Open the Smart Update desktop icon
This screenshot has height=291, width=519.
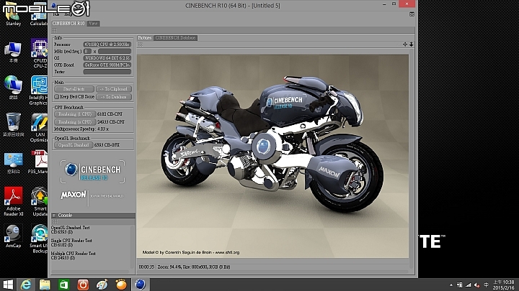pyautogui.click(x=40, y=201)
